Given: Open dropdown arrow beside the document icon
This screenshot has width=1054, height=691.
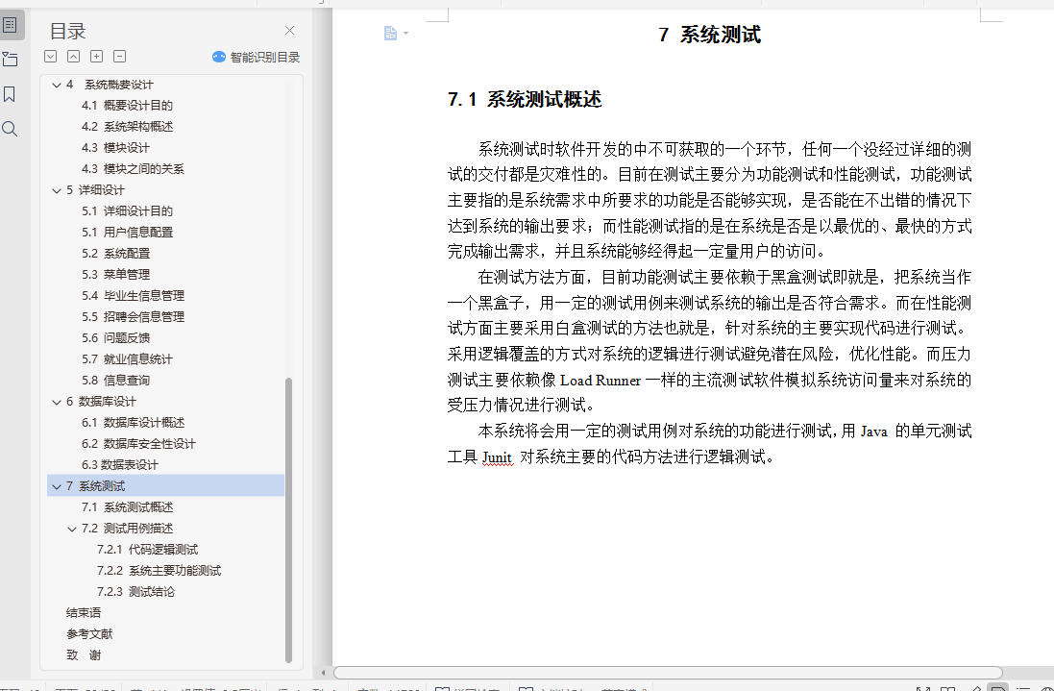Looking at the screenshot, I should tap(406, 33).
